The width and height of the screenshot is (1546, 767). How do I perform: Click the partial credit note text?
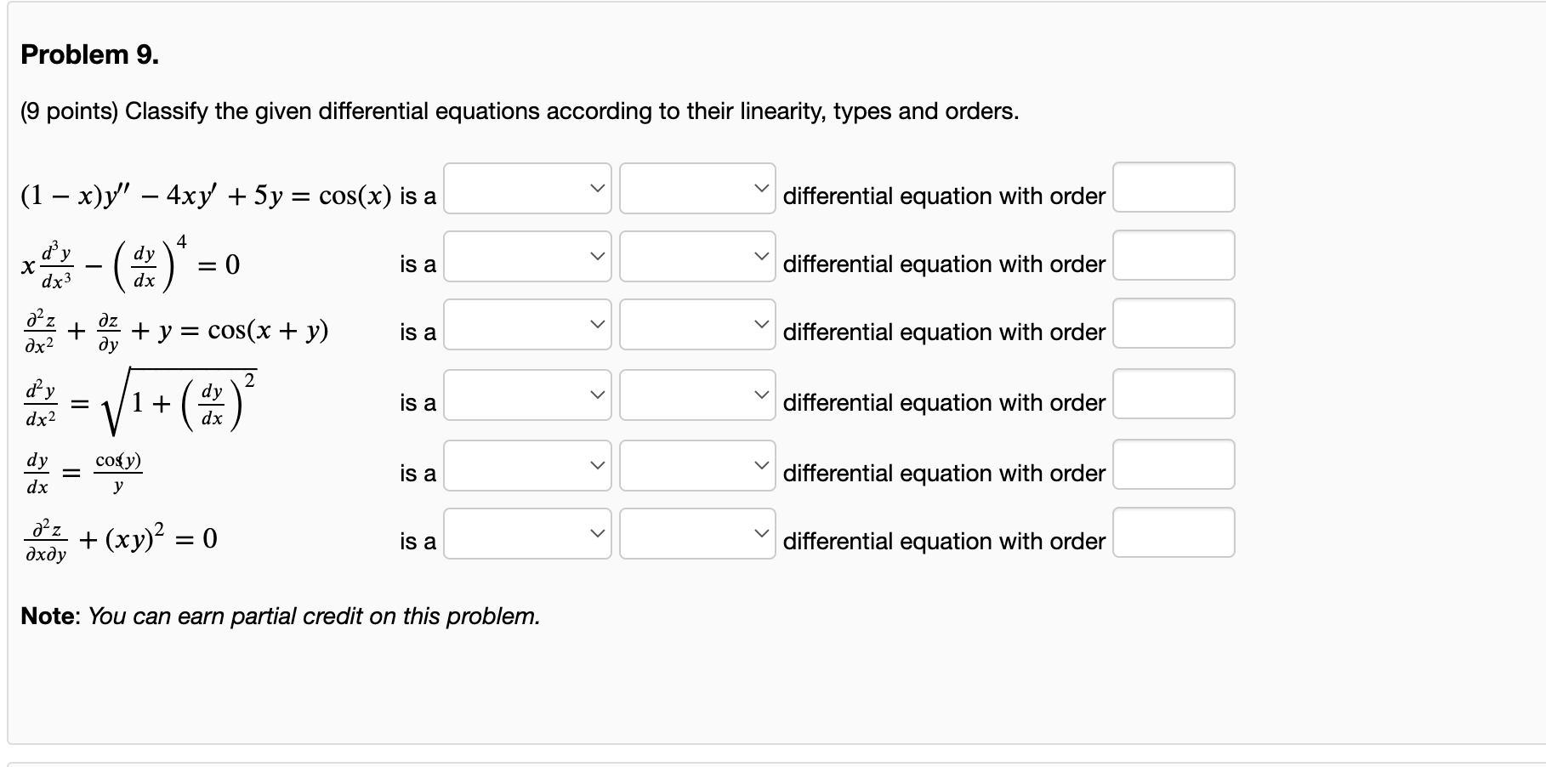[x=279, y=616]
